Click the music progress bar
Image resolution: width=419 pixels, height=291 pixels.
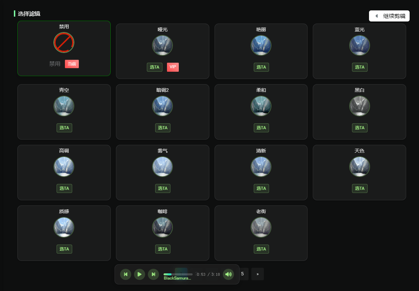[x=178, y=274]
